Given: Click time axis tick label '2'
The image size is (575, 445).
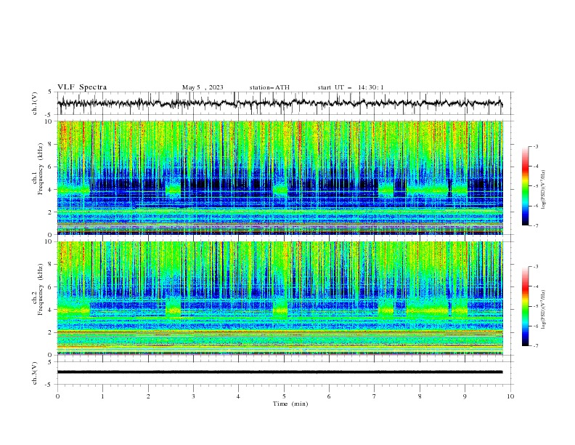Looking at the screenshot, I should [148, 396].
